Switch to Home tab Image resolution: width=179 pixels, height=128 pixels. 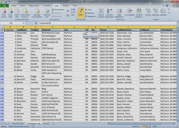14,6
